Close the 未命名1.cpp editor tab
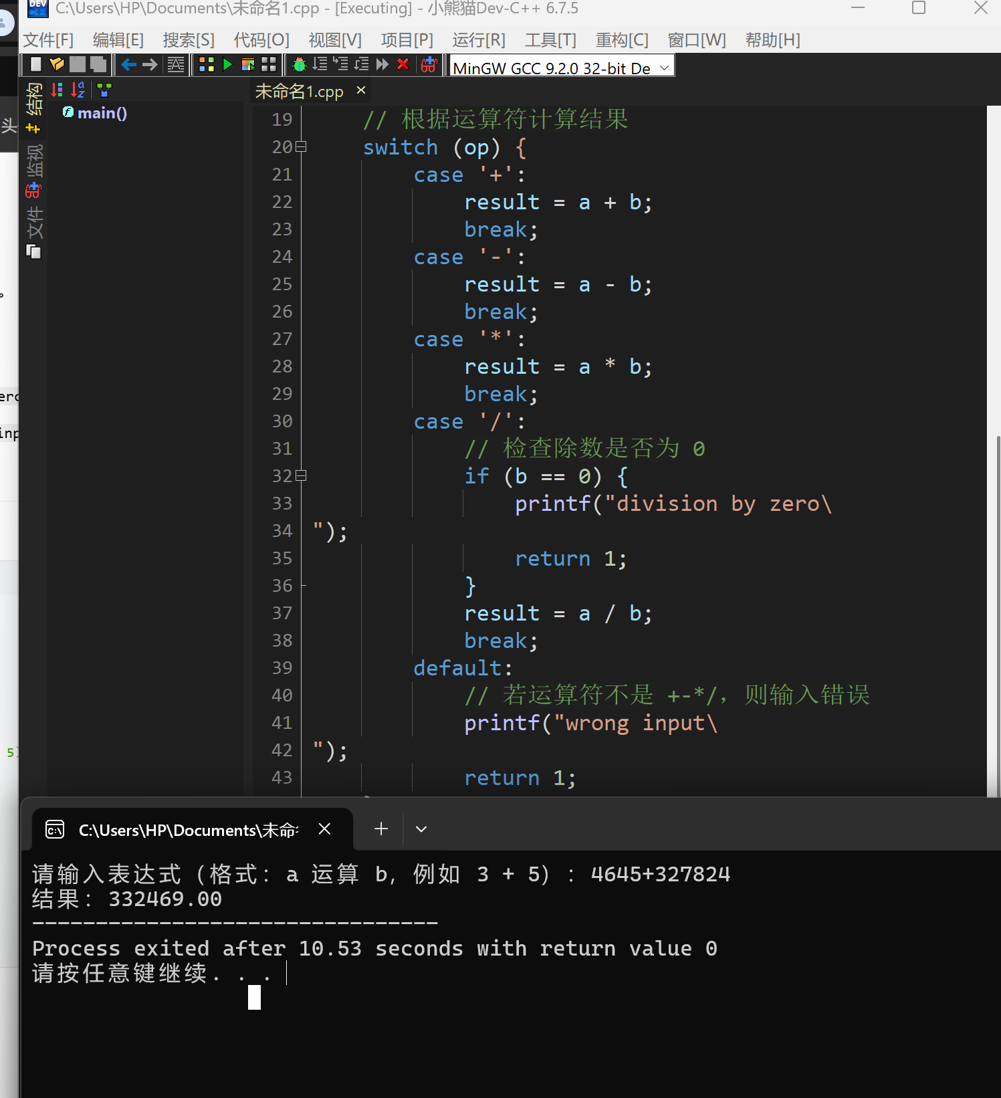Screen dimensions: 1001x1098 point(361,90)
